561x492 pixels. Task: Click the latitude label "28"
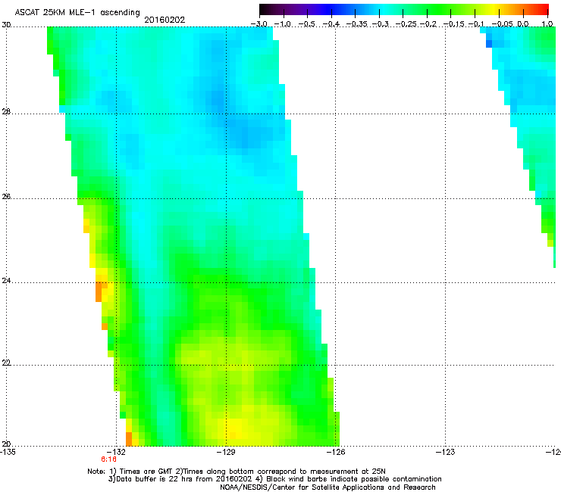click(6, 111)
